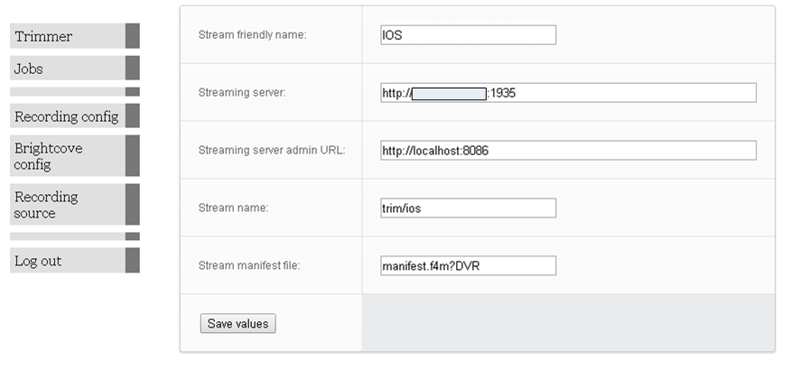791x370 pixels.
Task: Click the dark gray bar beside Log out
Action: pos(133,261)
